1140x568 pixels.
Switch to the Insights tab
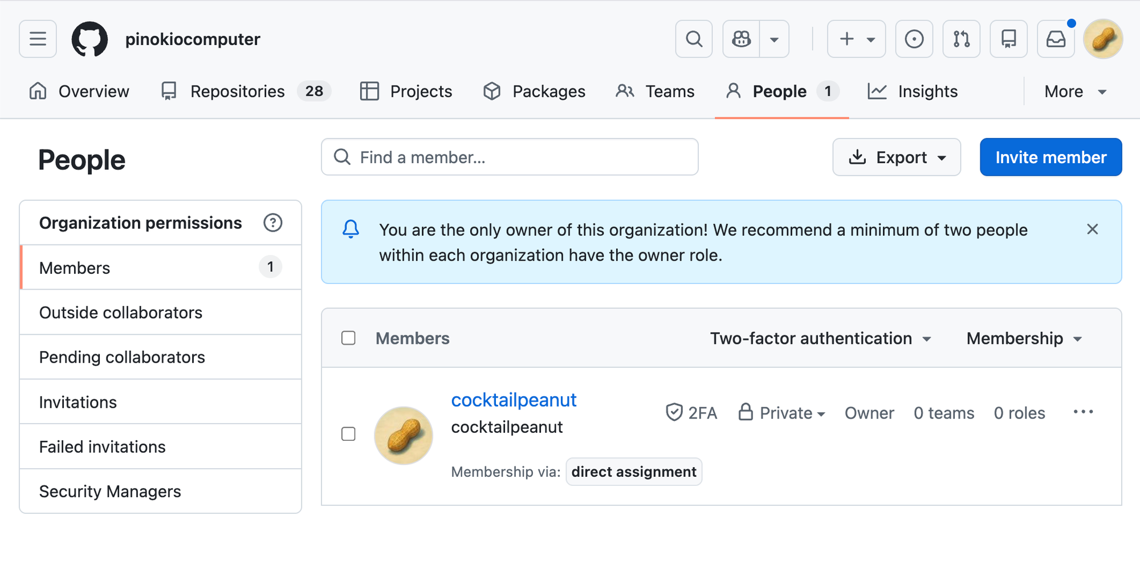pyautogui.click(x=913, y=91)
